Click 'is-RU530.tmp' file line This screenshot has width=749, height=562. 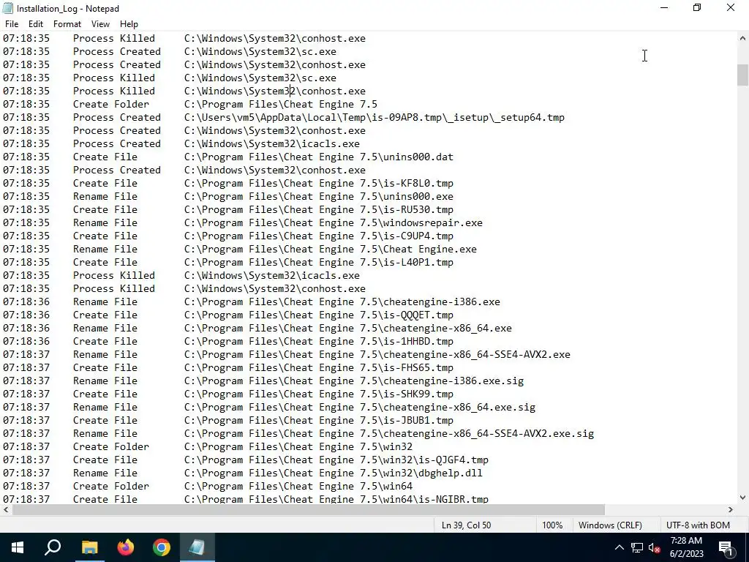(228, 210)
